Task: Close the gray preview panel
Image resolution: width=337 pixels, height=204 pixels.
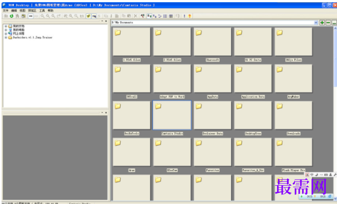Action: pos(106,113)
